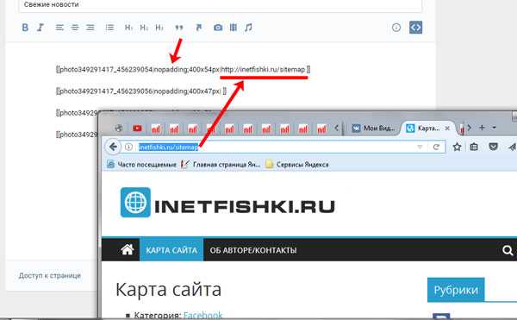This screenshot has width=517, height=320.
Task: Align text left in editor toolbar
Action: pos(59,28)
